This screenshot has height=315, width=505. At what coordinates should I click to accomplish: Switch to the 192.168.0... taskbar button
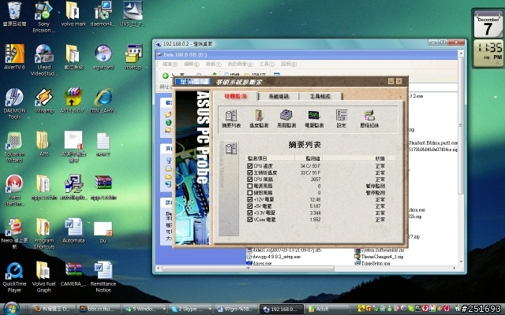(282, 309)
